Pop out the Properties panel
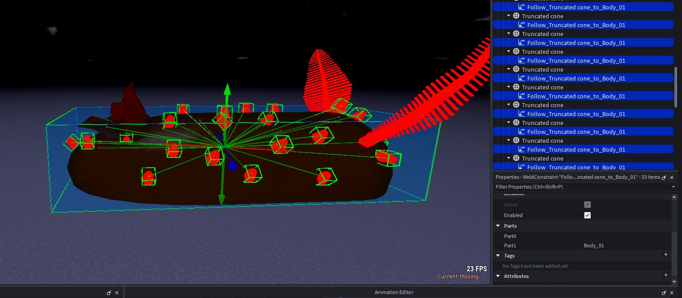Viewport: 682px width, 298px height. pos(664,177)
